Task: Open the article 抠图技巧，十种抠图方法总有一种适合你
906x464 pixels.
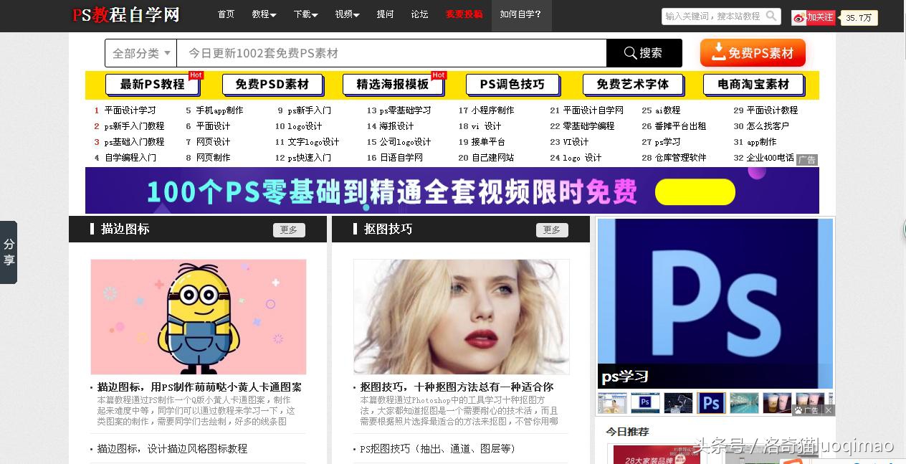Action: click(455, 387)
